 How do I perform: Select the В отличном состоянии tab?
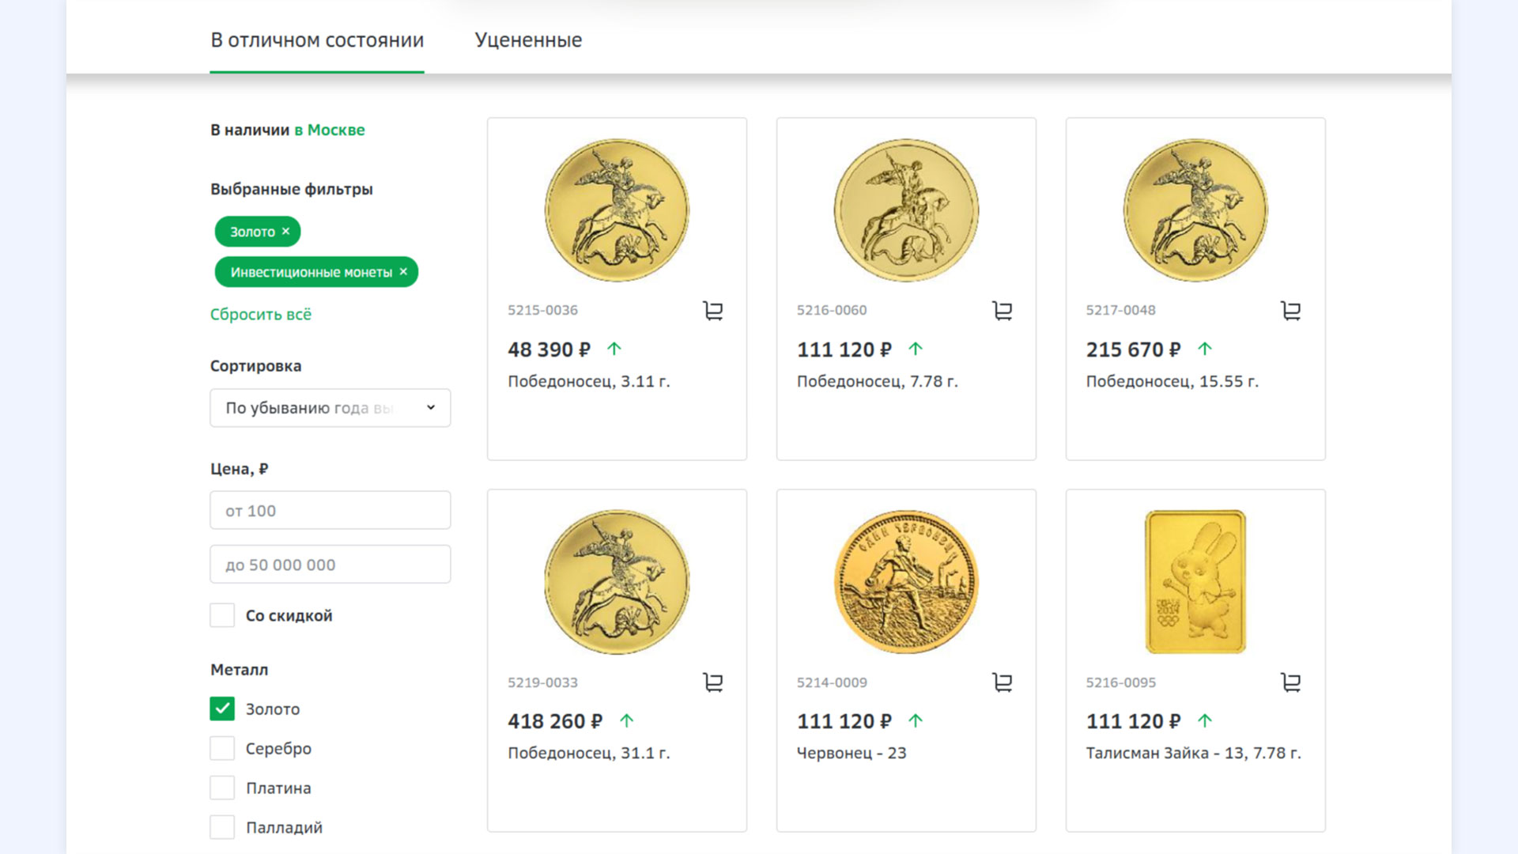(316, 40)
